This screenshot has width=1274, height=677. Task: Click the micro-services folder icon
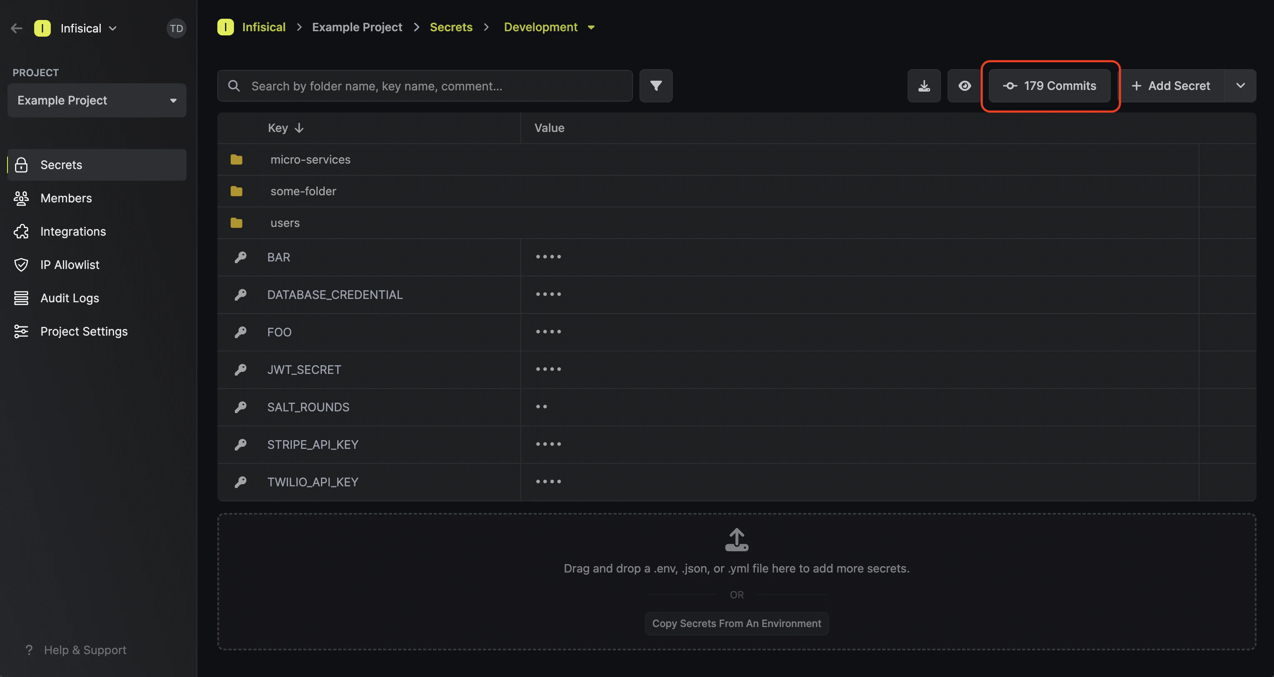236,160
